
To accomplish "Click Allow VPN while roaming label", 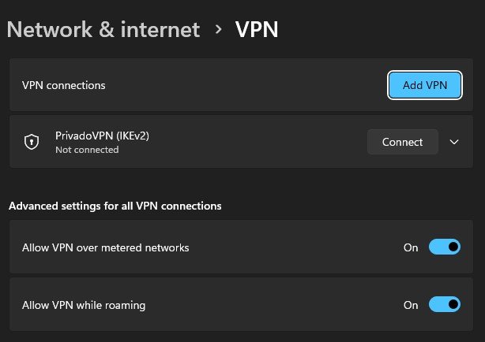I will [84, 304].
